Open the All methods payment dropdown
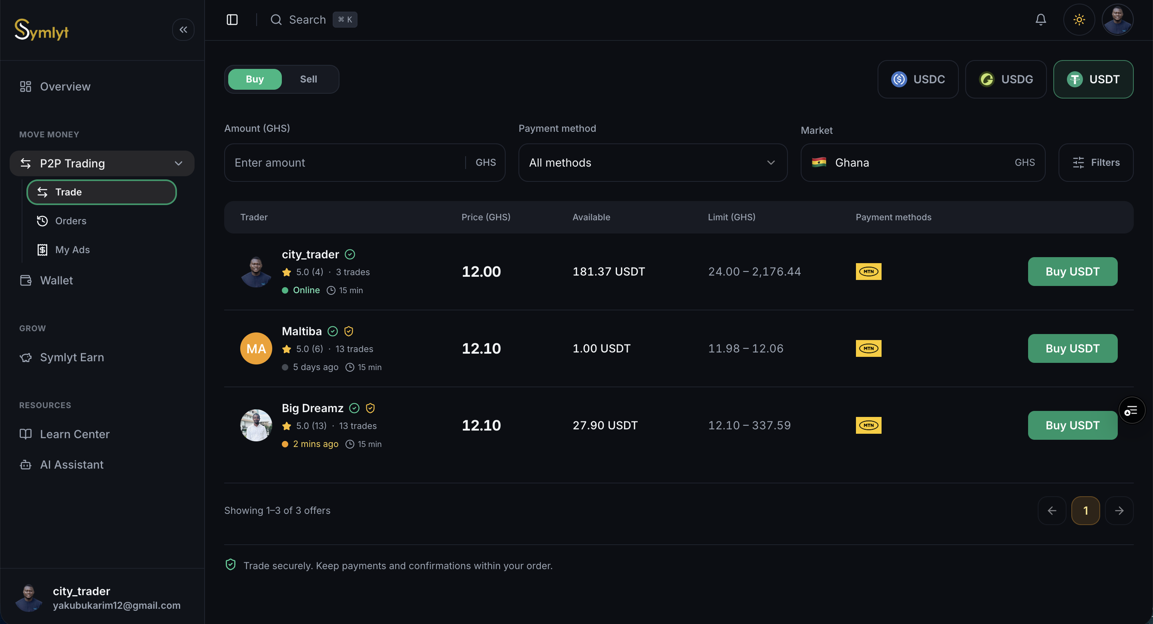Screen dimensions: 1153x624 coord(653,163)
